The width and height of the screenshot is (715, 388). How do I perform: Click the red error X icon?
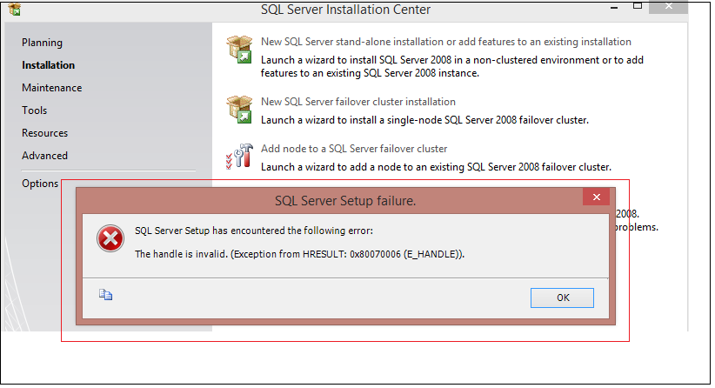pos(110,238)
